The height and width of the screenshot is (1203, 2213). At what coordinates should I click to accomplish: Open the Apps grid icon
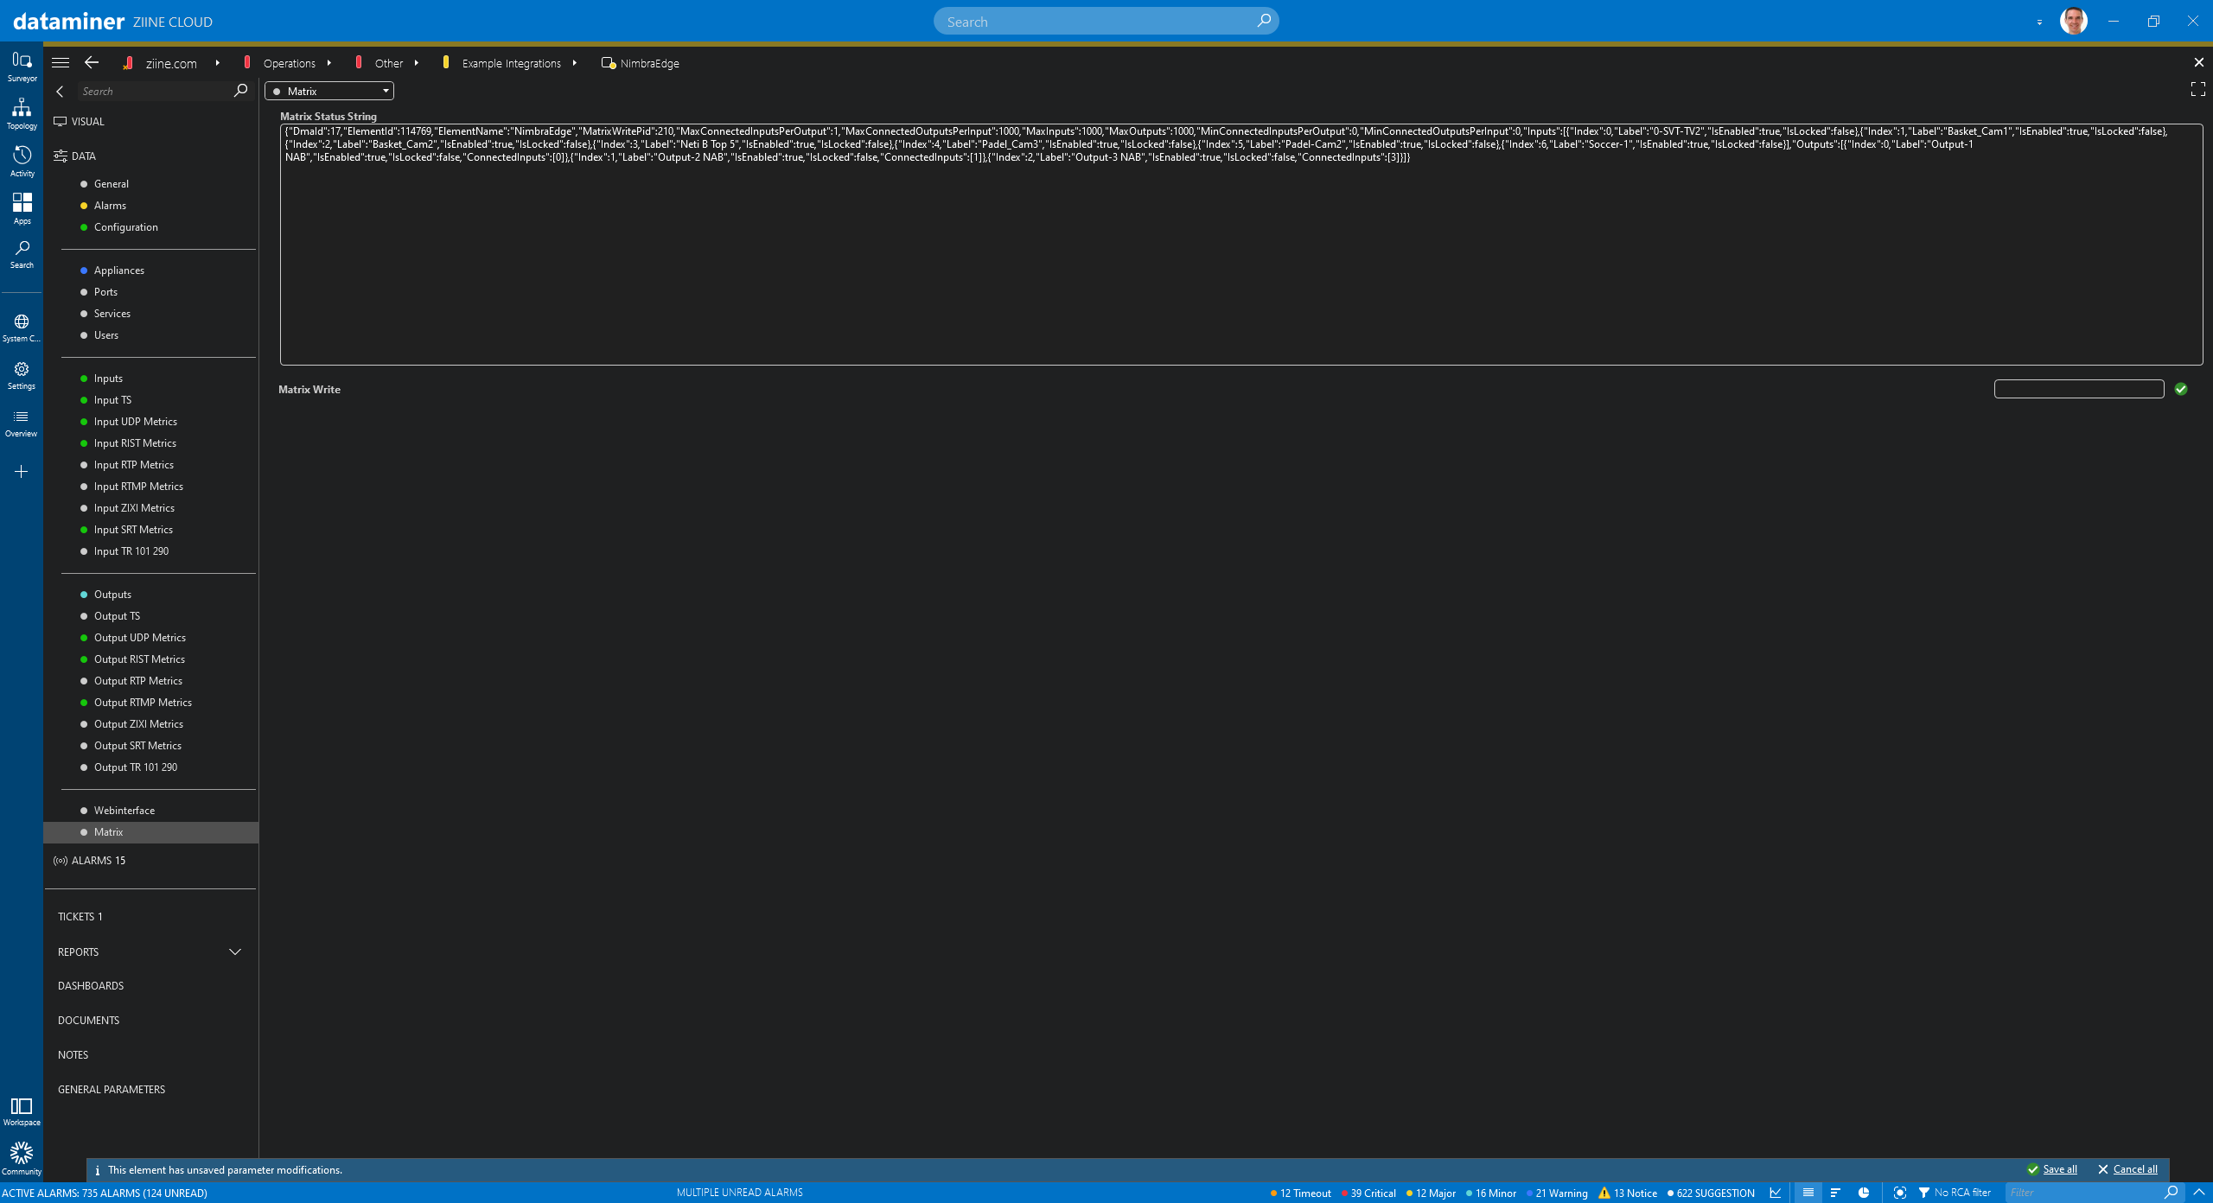(22, 208)
